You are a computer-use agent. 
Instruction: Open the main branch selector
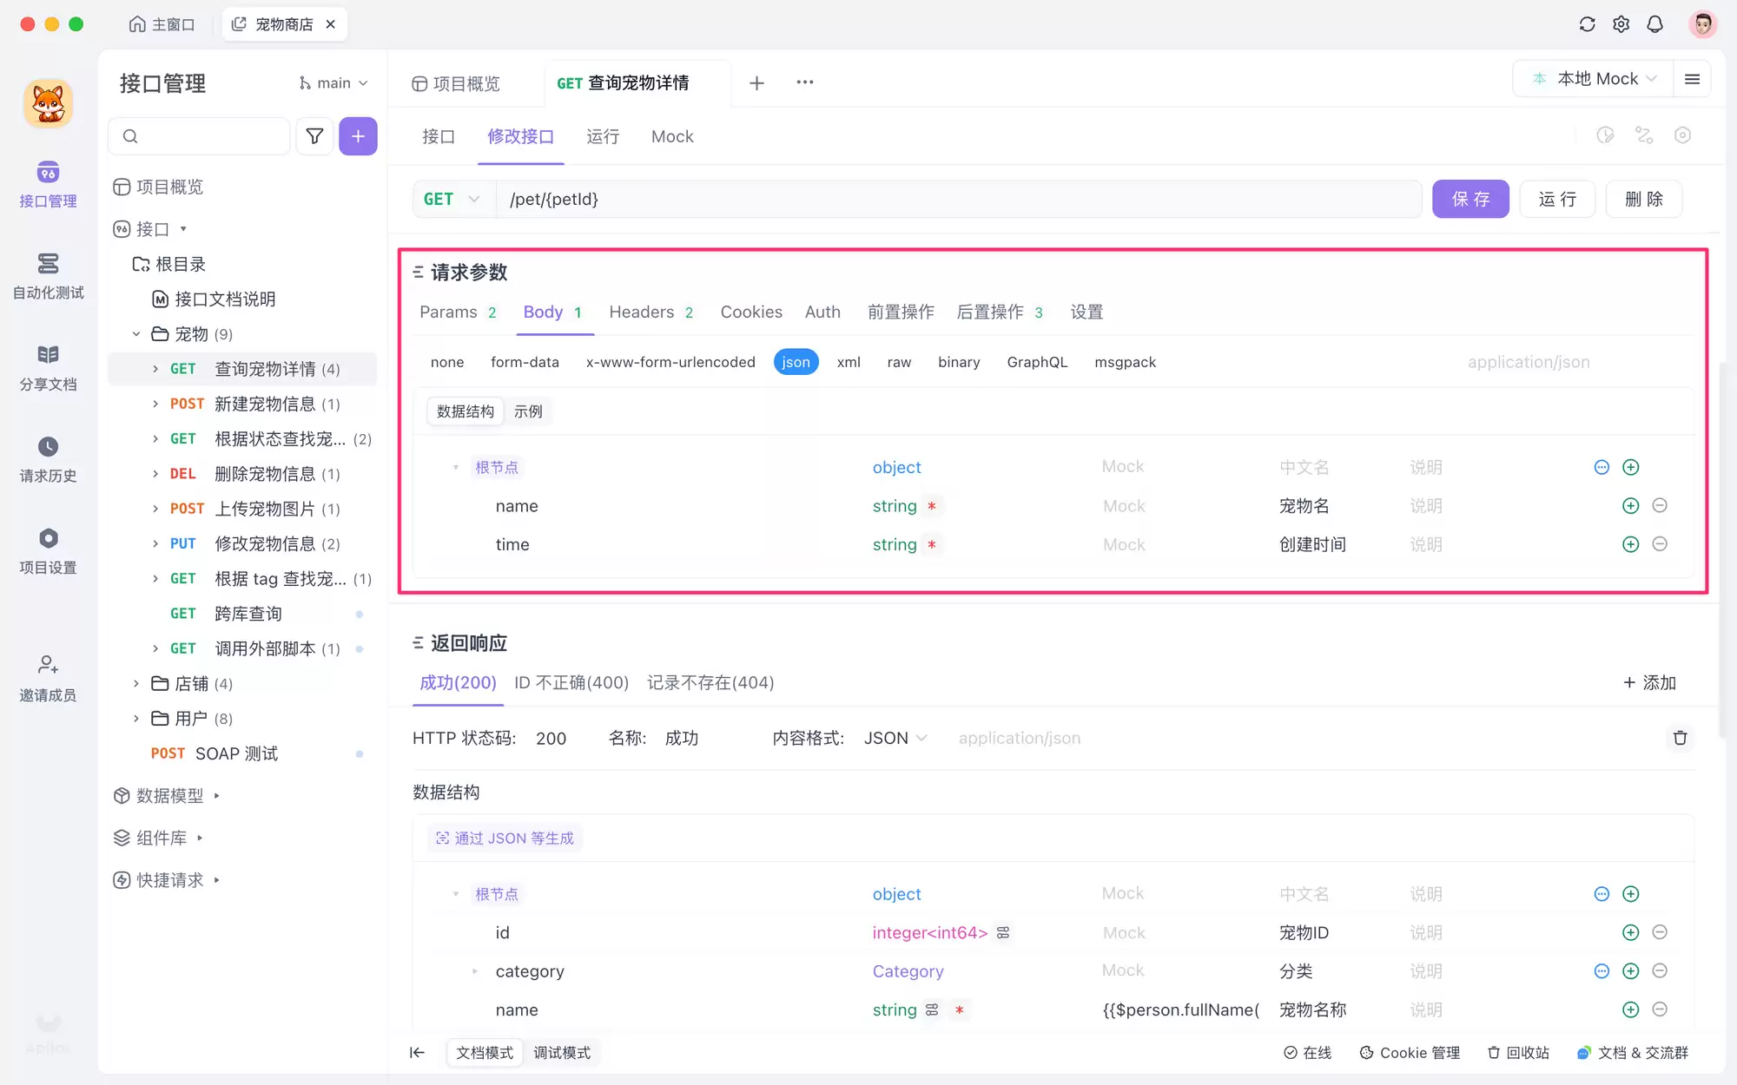click(x=334, y=83)
